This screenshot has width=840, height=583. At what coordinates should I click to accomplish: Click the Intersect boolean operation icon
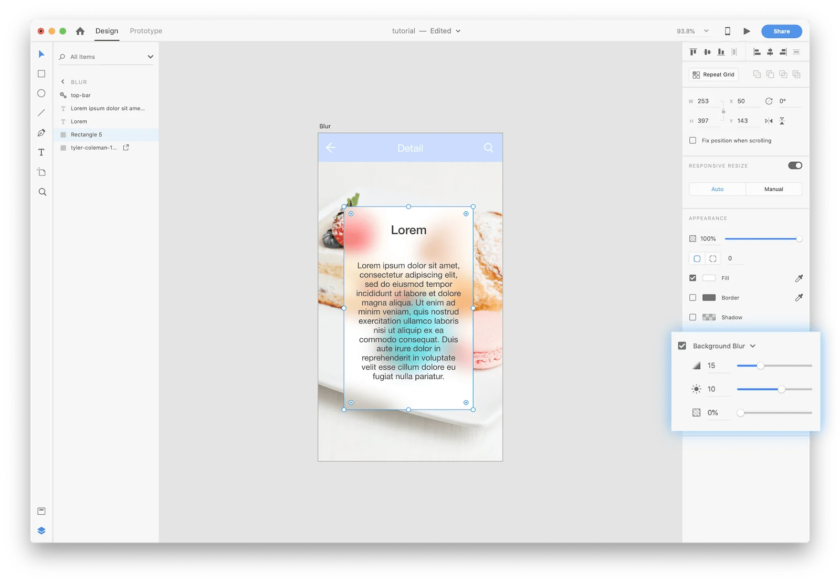pos(783,75)
